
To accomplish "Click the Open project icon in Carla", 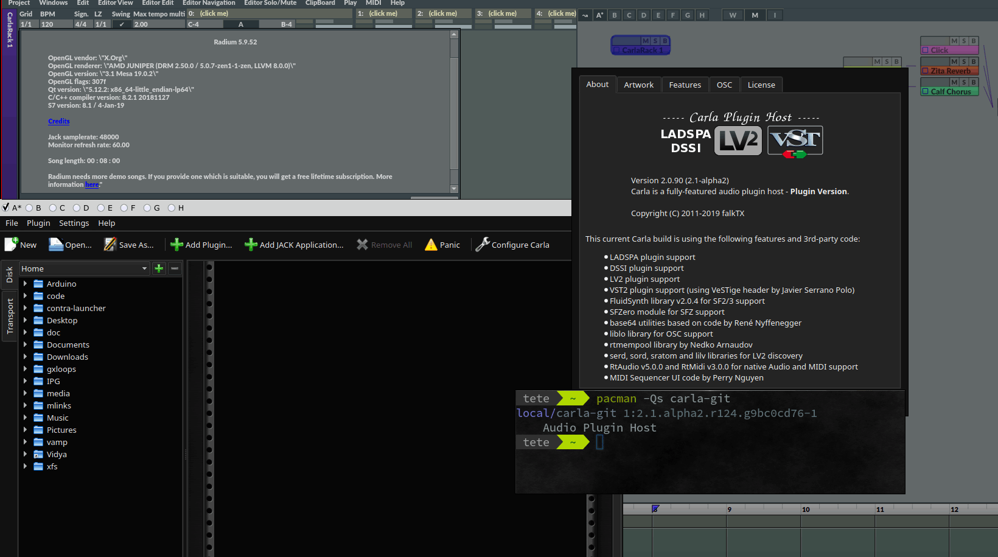I will point(56,244).
